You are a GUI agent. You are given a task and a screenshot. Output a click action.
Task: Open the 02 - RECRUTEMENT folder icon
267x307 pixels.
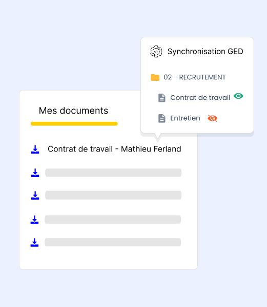click(x=155, y=77)
